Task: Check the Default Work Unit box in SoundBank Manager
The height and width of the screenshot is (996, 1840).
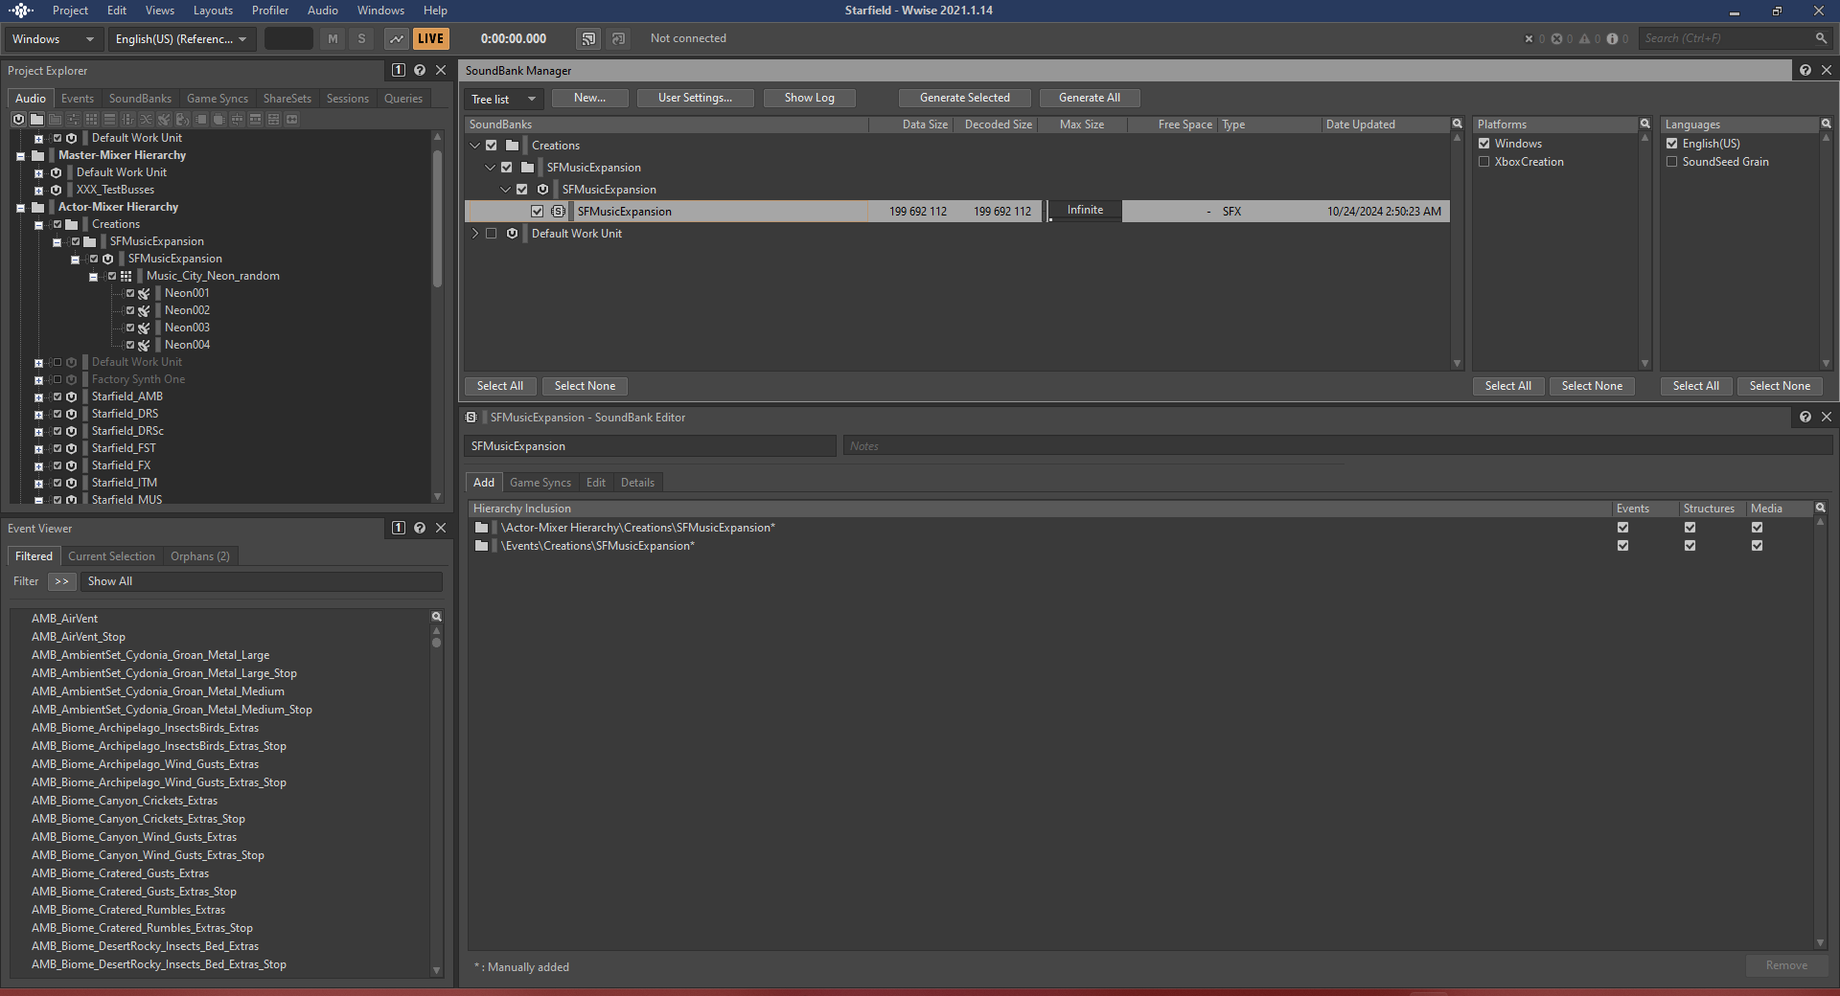Action: pos(492,234)
